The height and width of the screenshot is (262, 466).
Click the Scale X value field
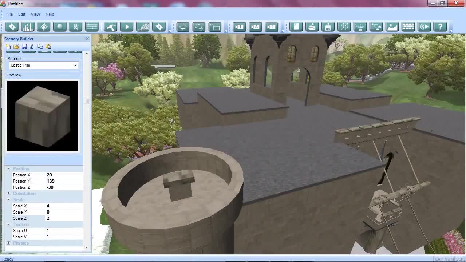point(64,206)
